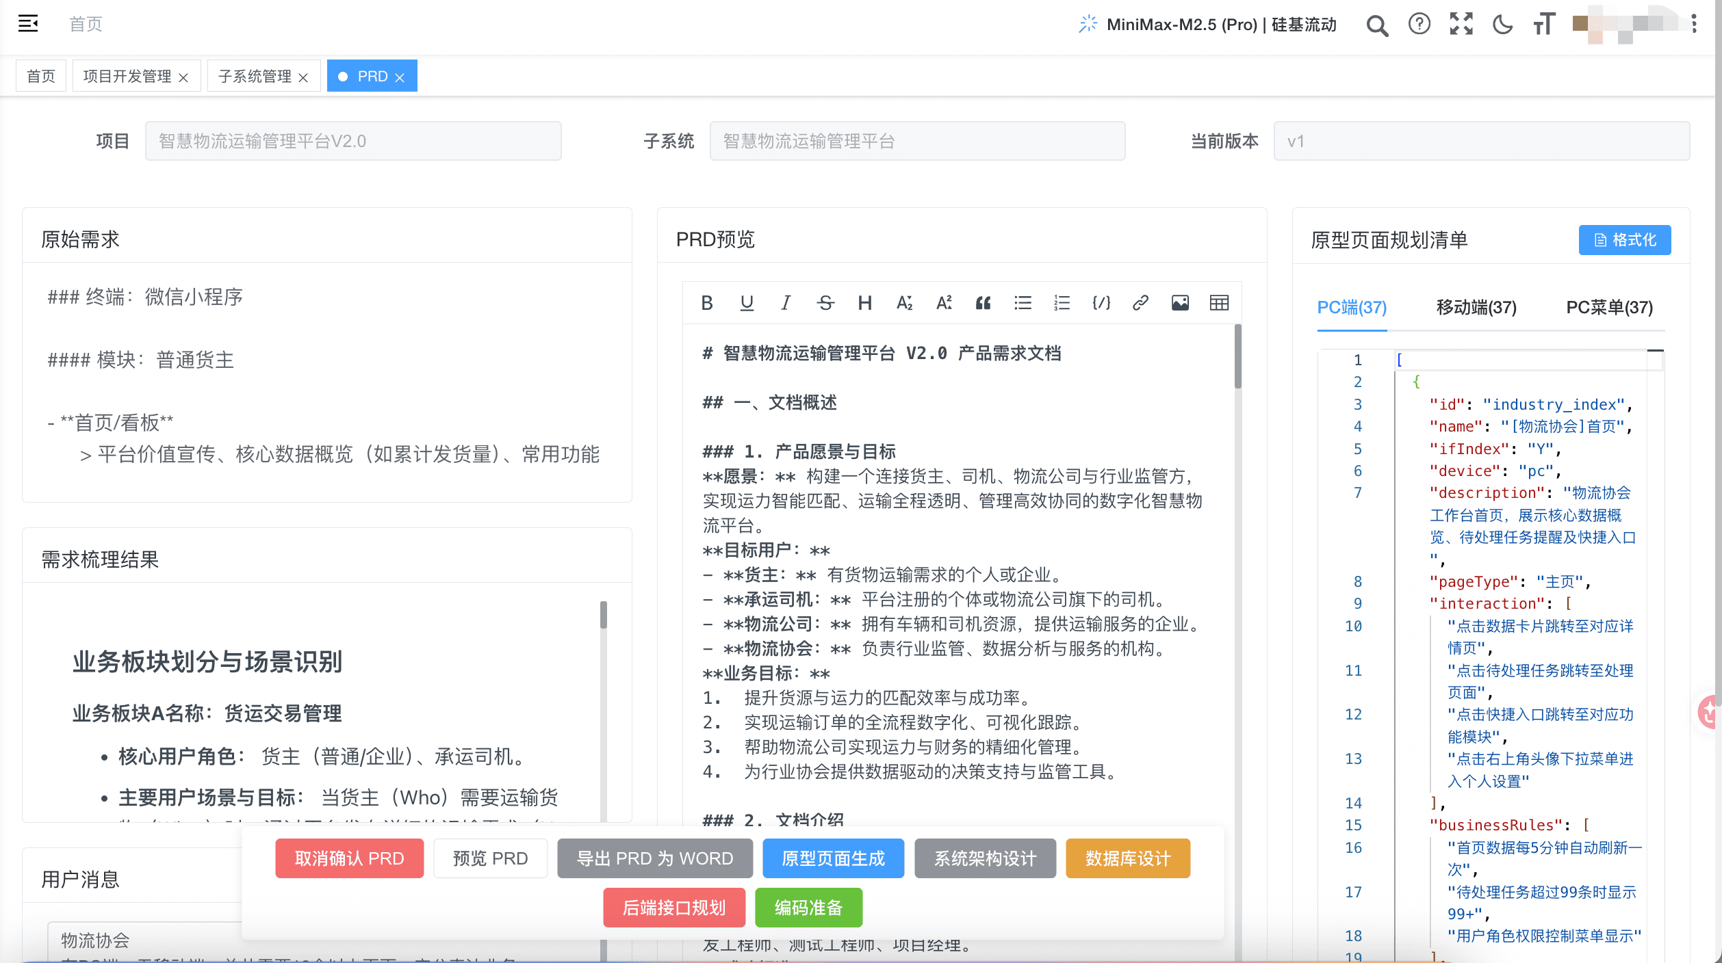Switch to dark mode moon icon
Viewport: 1722px width, 963px height.
[1502, 24]
